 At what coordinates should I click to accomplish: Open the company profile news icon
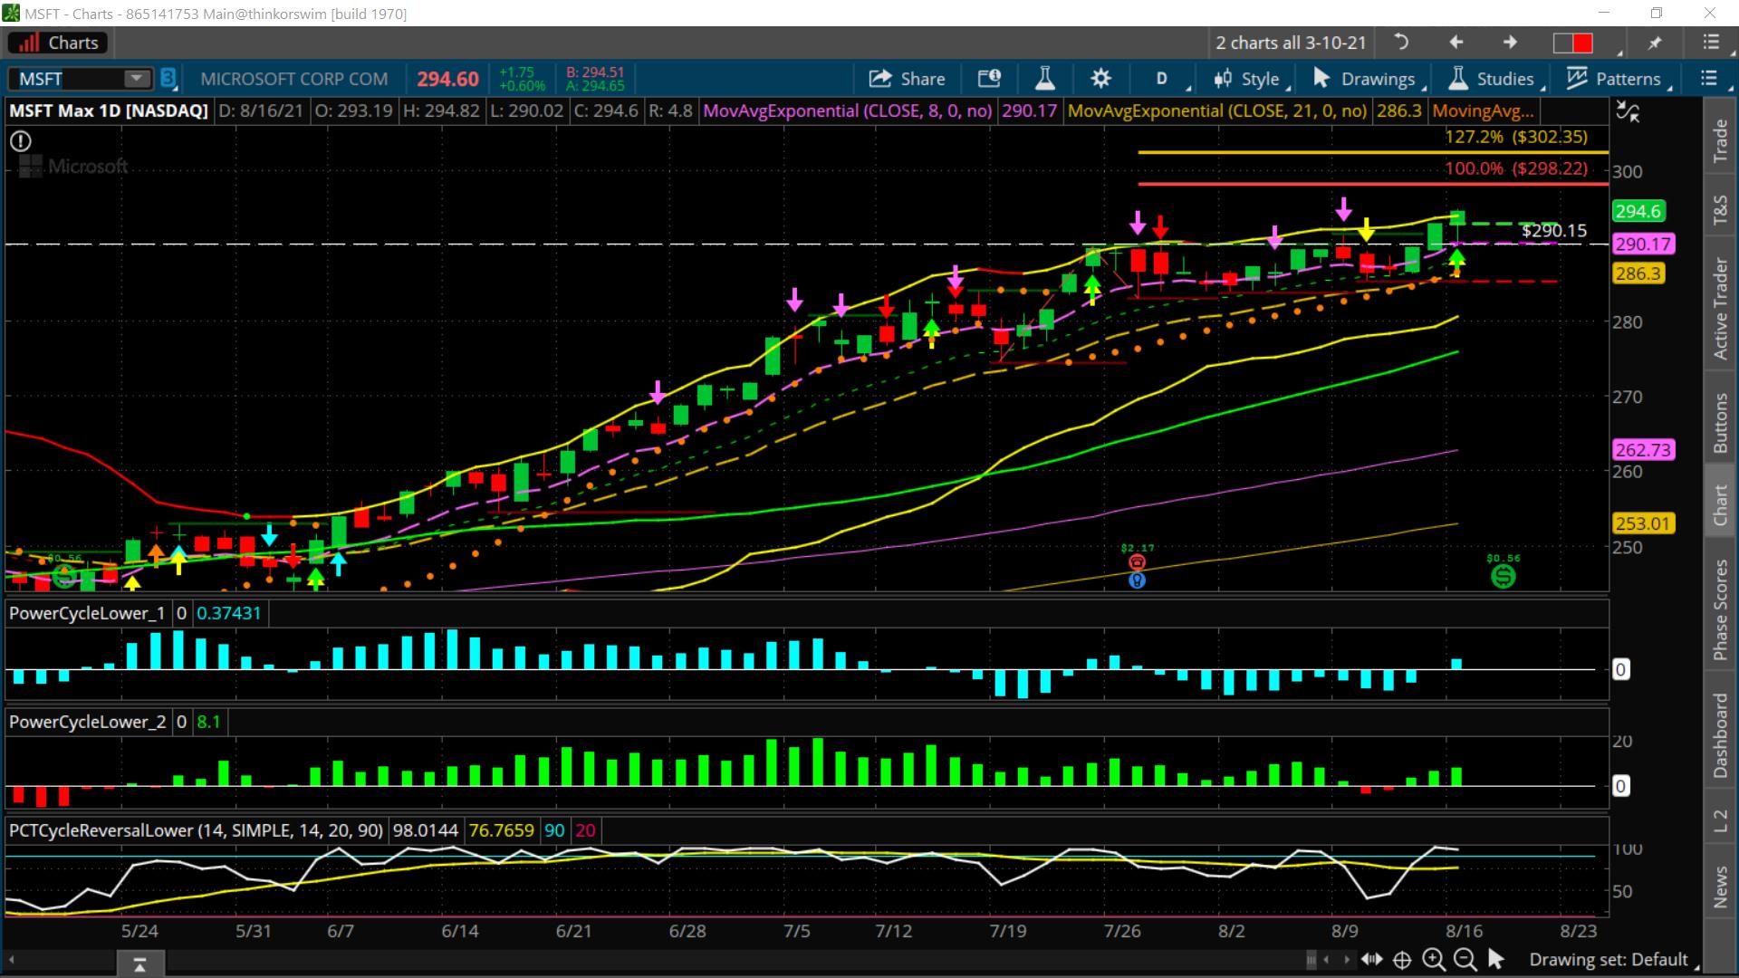click(x=989, y=79)
